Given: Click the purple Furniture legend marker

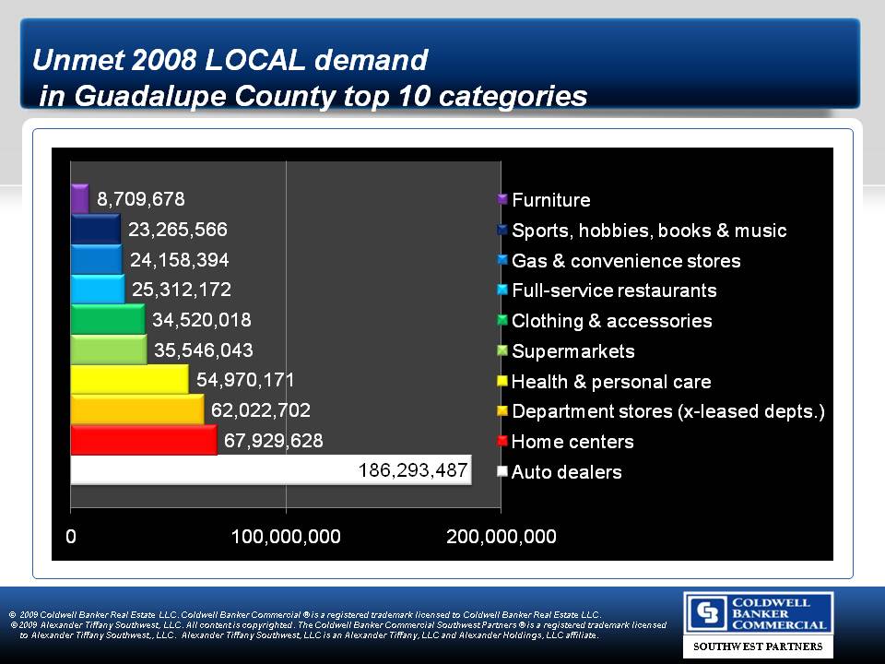Looking at the screenshot, I should point(502,200).
